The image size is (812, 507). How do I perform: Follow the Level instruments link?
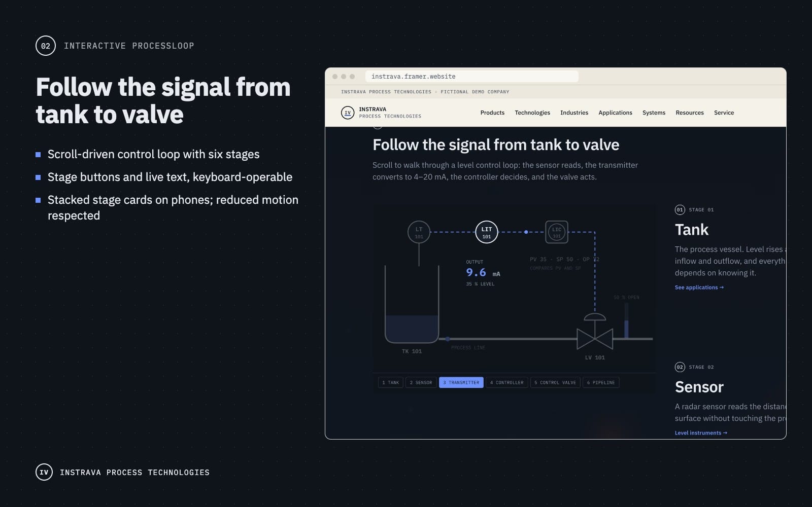click(701, 433)
